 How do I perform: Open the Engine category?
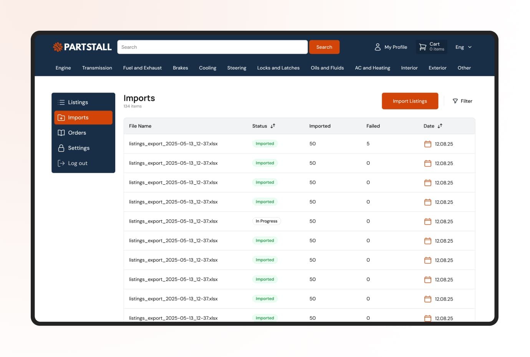tap(63, 68)
